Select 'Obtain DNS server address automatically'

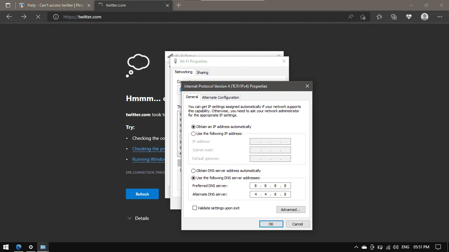click(x=226, y=171)
